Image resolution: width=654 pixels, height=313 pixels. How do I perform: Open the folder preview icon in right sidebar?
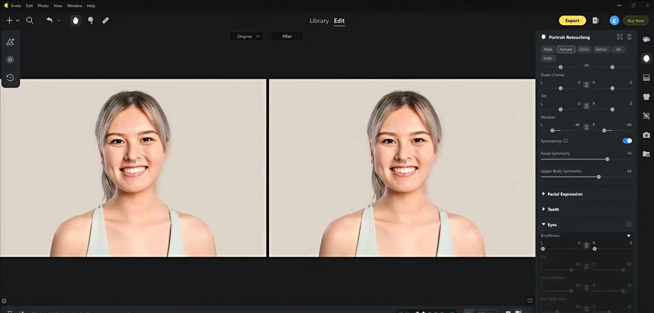(646, 154)
